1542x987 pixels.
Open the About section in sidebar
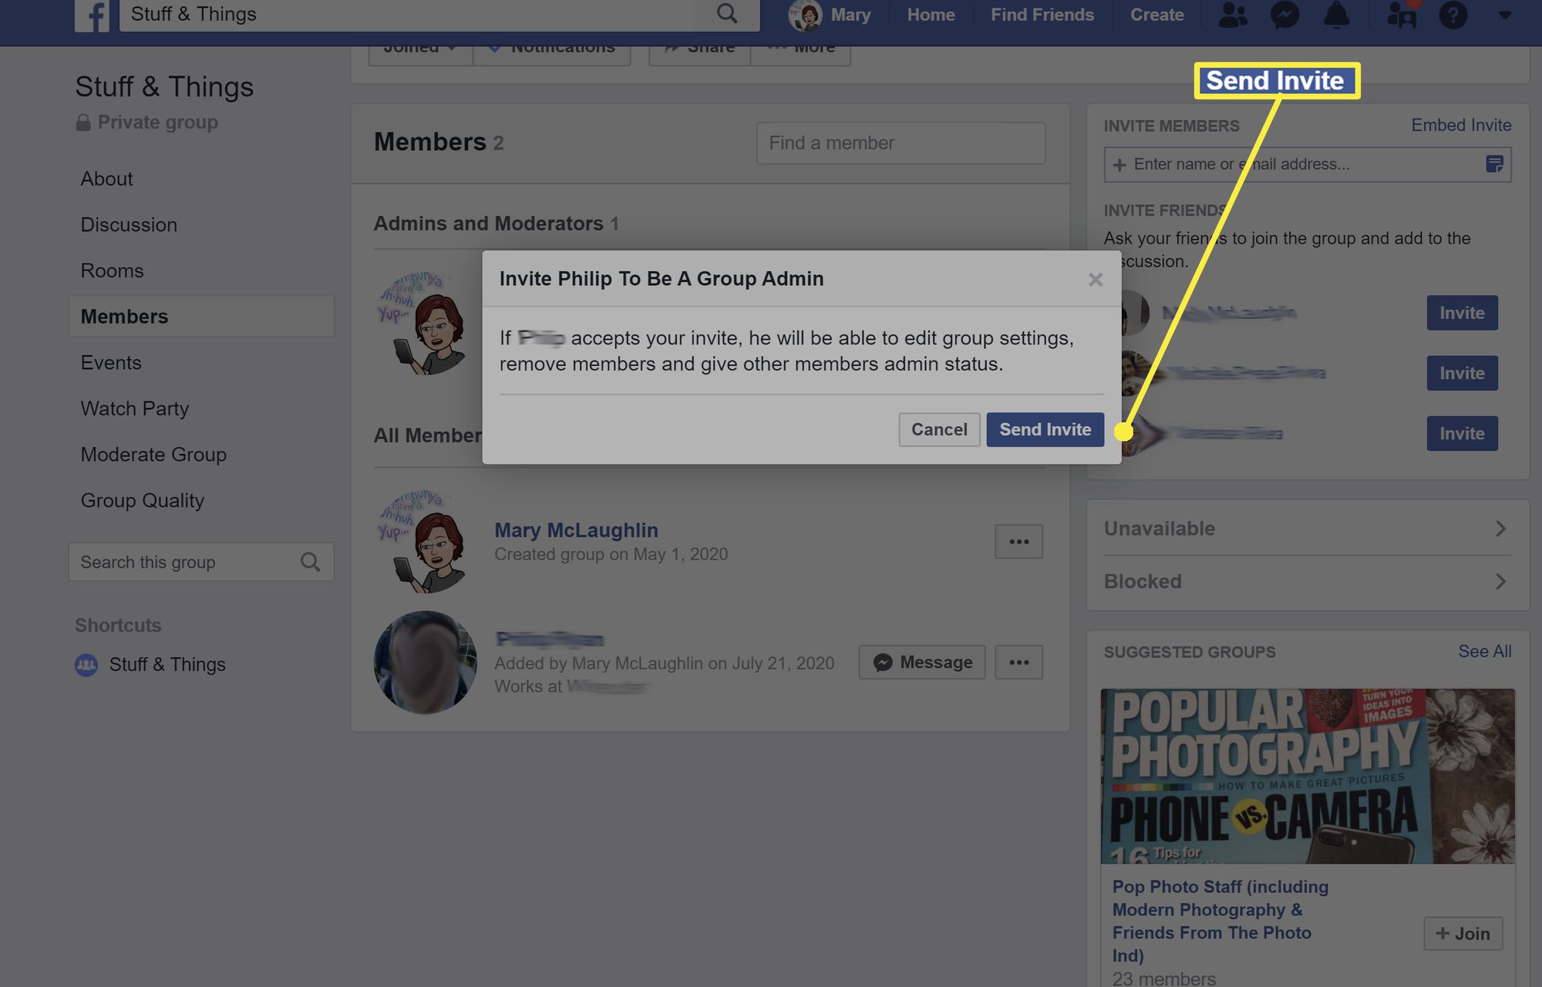click(106, 177)
